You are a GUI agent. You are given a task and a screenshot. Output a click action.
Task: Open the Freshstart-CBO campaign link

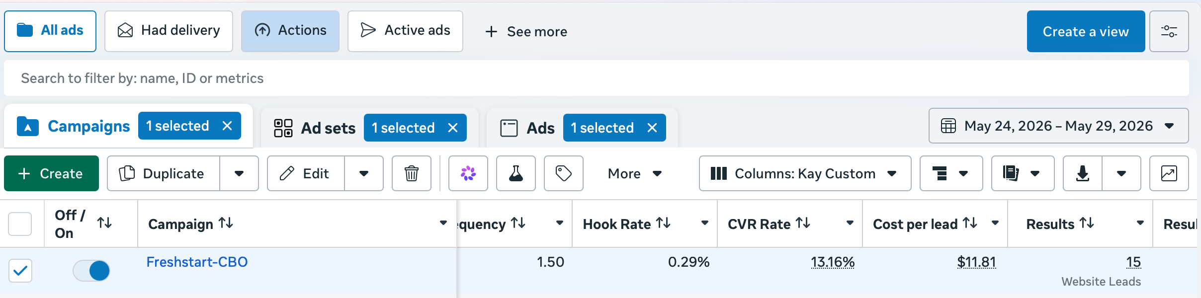[197, 262]
